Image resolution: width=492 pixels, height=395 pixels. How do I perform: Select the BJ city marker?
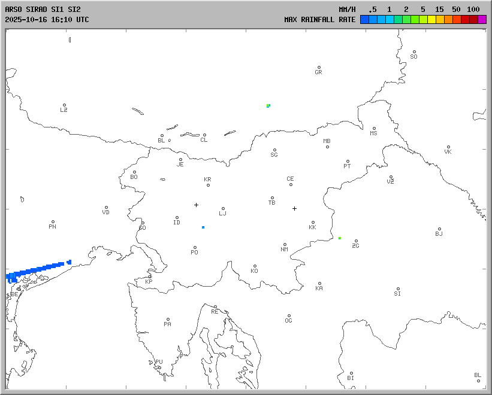(x=439, y=229)
